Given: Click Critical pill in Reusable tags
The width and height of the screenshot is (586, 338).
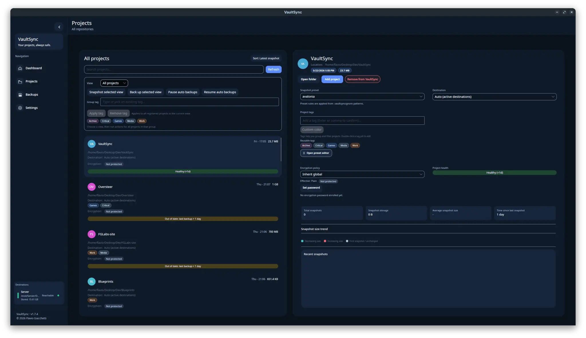Looking at the screenshot, I should pos(319,146).
